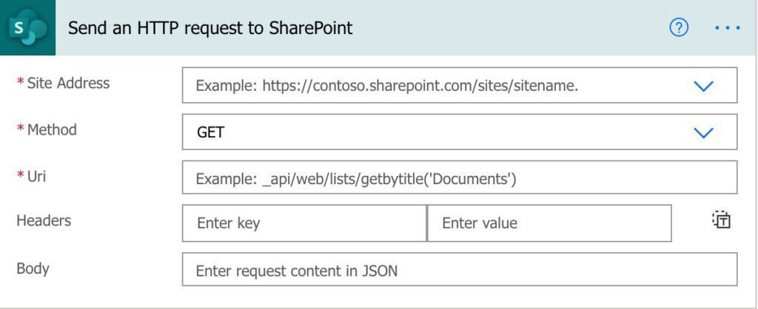Viewport: 758px width, 309px height.
Task: Click the SharePoint connector logo icon
Action: click(27, 27)
